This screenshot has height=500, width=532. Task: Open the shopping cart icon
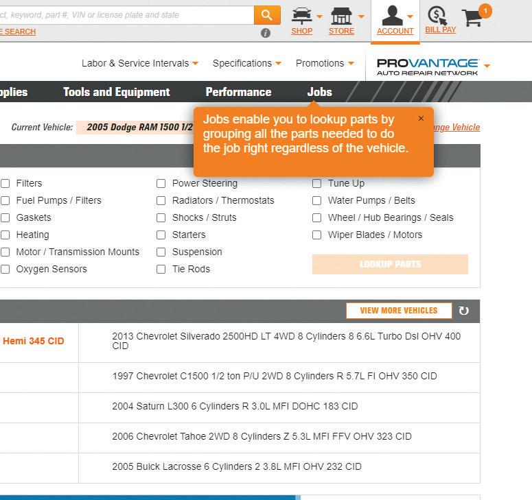pyautogui.click(x=472, y=18)
